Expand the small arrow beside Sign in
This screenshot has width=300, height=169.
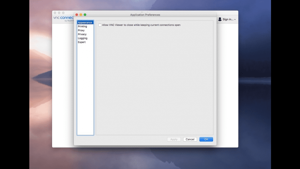point(235,20)
